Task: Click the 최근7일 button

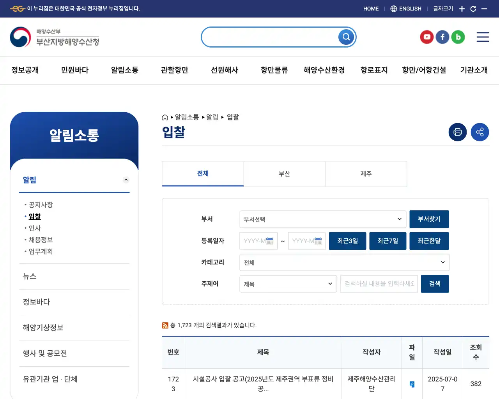Action: (388, 241)
